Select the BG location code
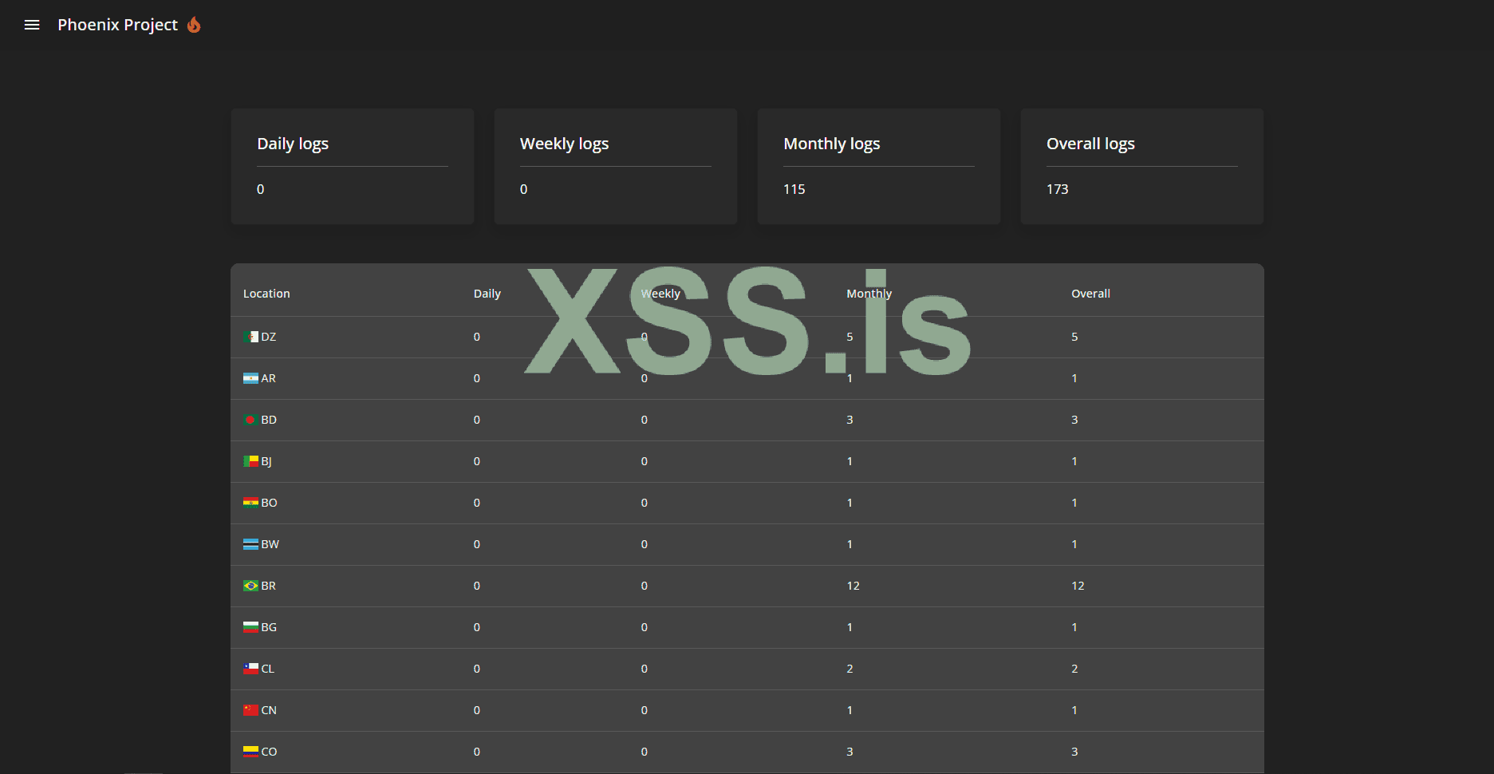 pos(269,627)
